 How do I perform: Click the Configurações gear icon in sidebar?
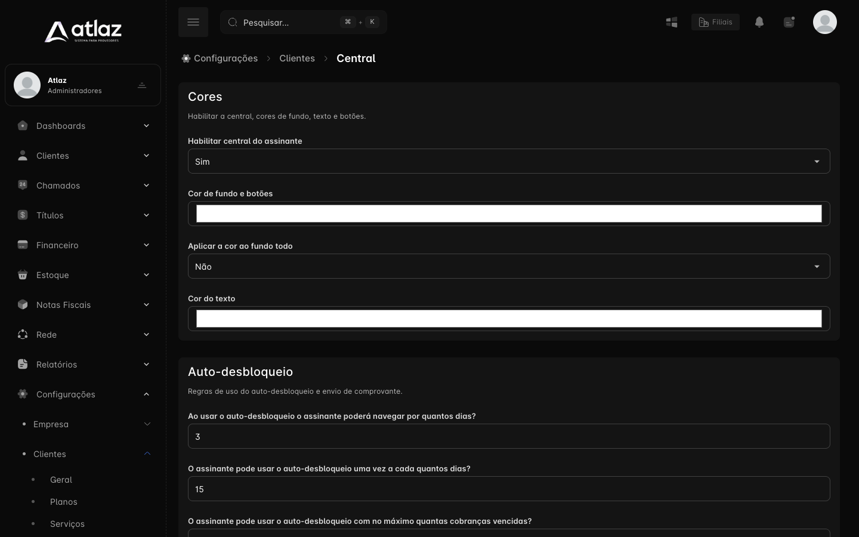(x=23, y=394)
